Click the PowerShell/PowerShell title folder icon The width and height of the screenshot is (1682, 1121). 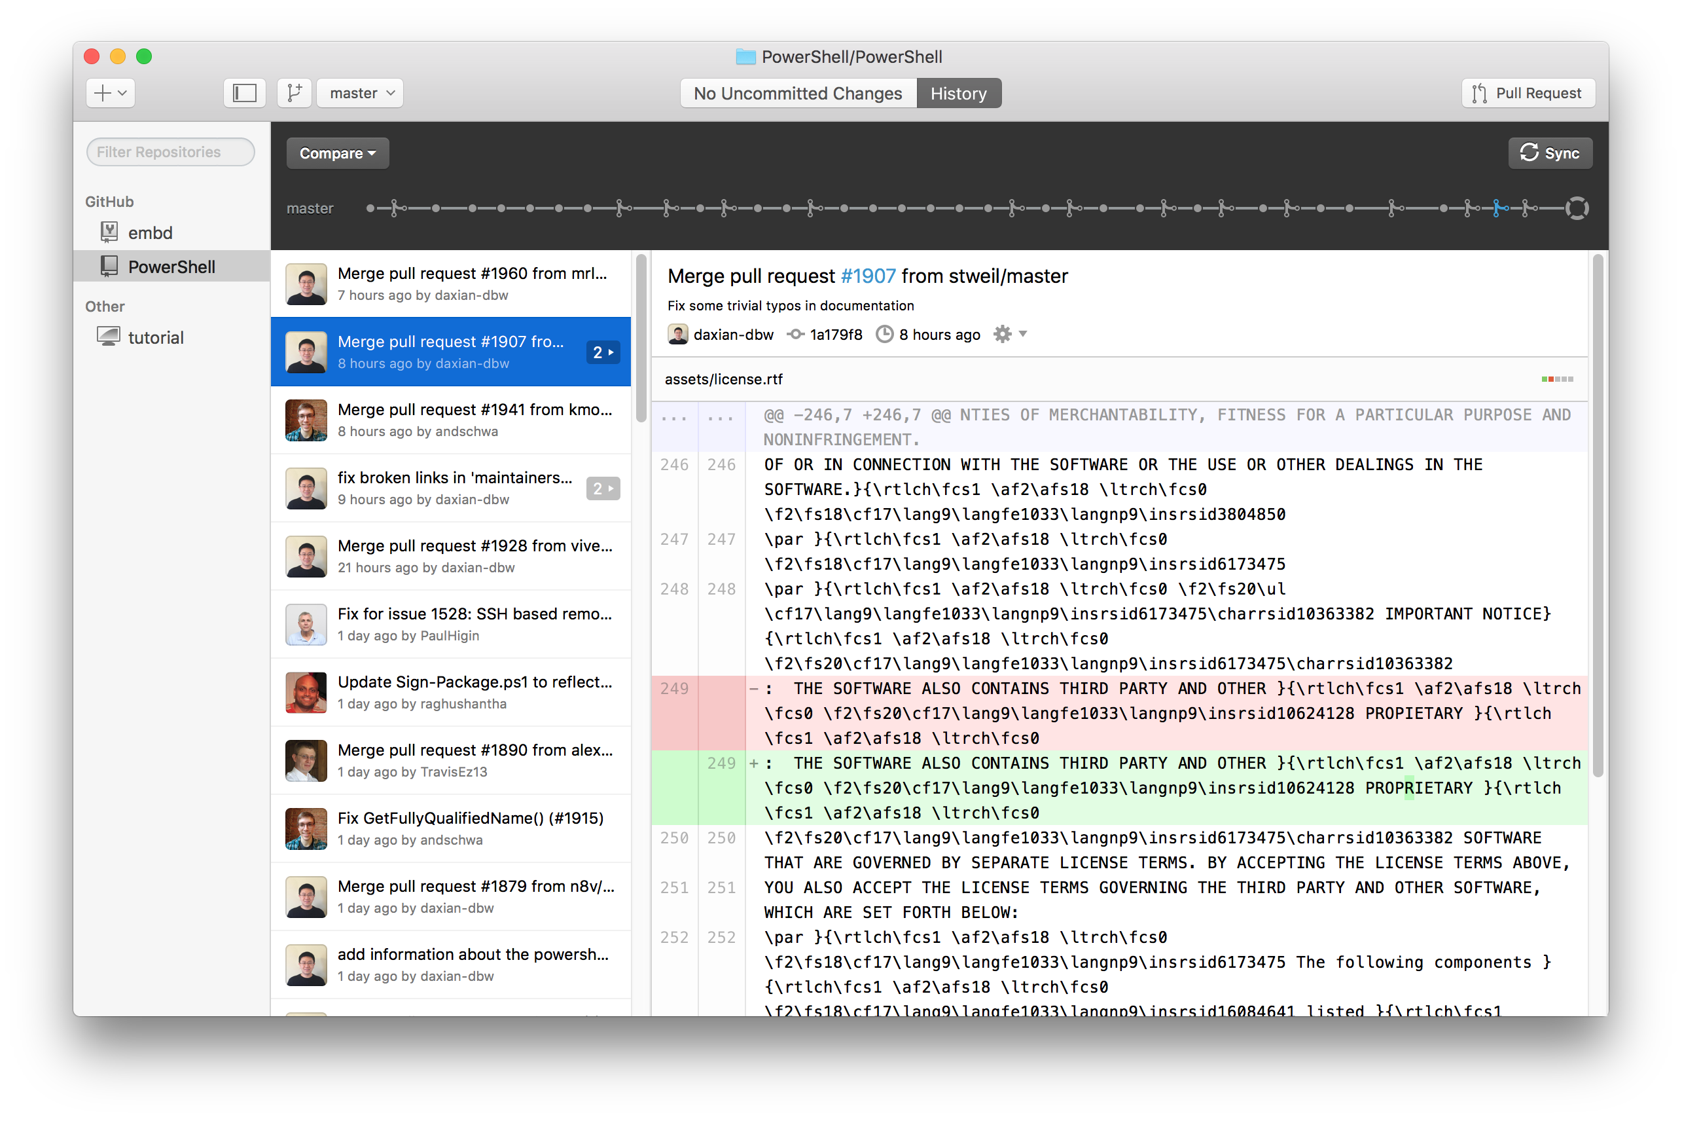(x=745, y=56)
